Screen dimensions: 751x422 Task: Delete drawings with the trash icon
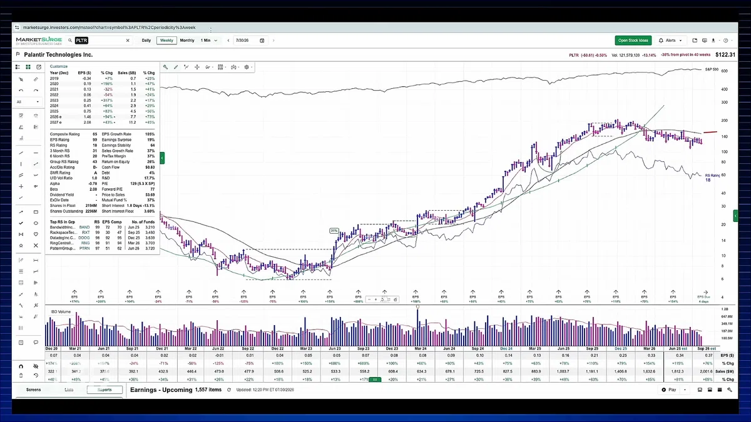[21, 376]
